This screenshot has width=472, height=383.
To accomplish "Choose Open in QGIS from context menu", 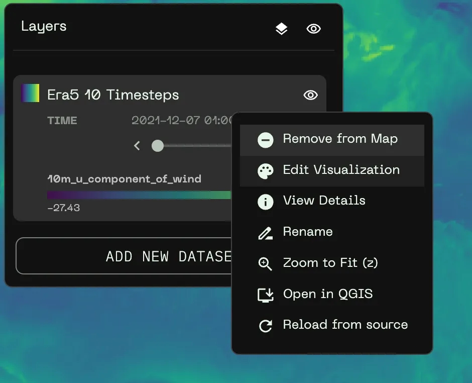I will click(x=327, y=294).
